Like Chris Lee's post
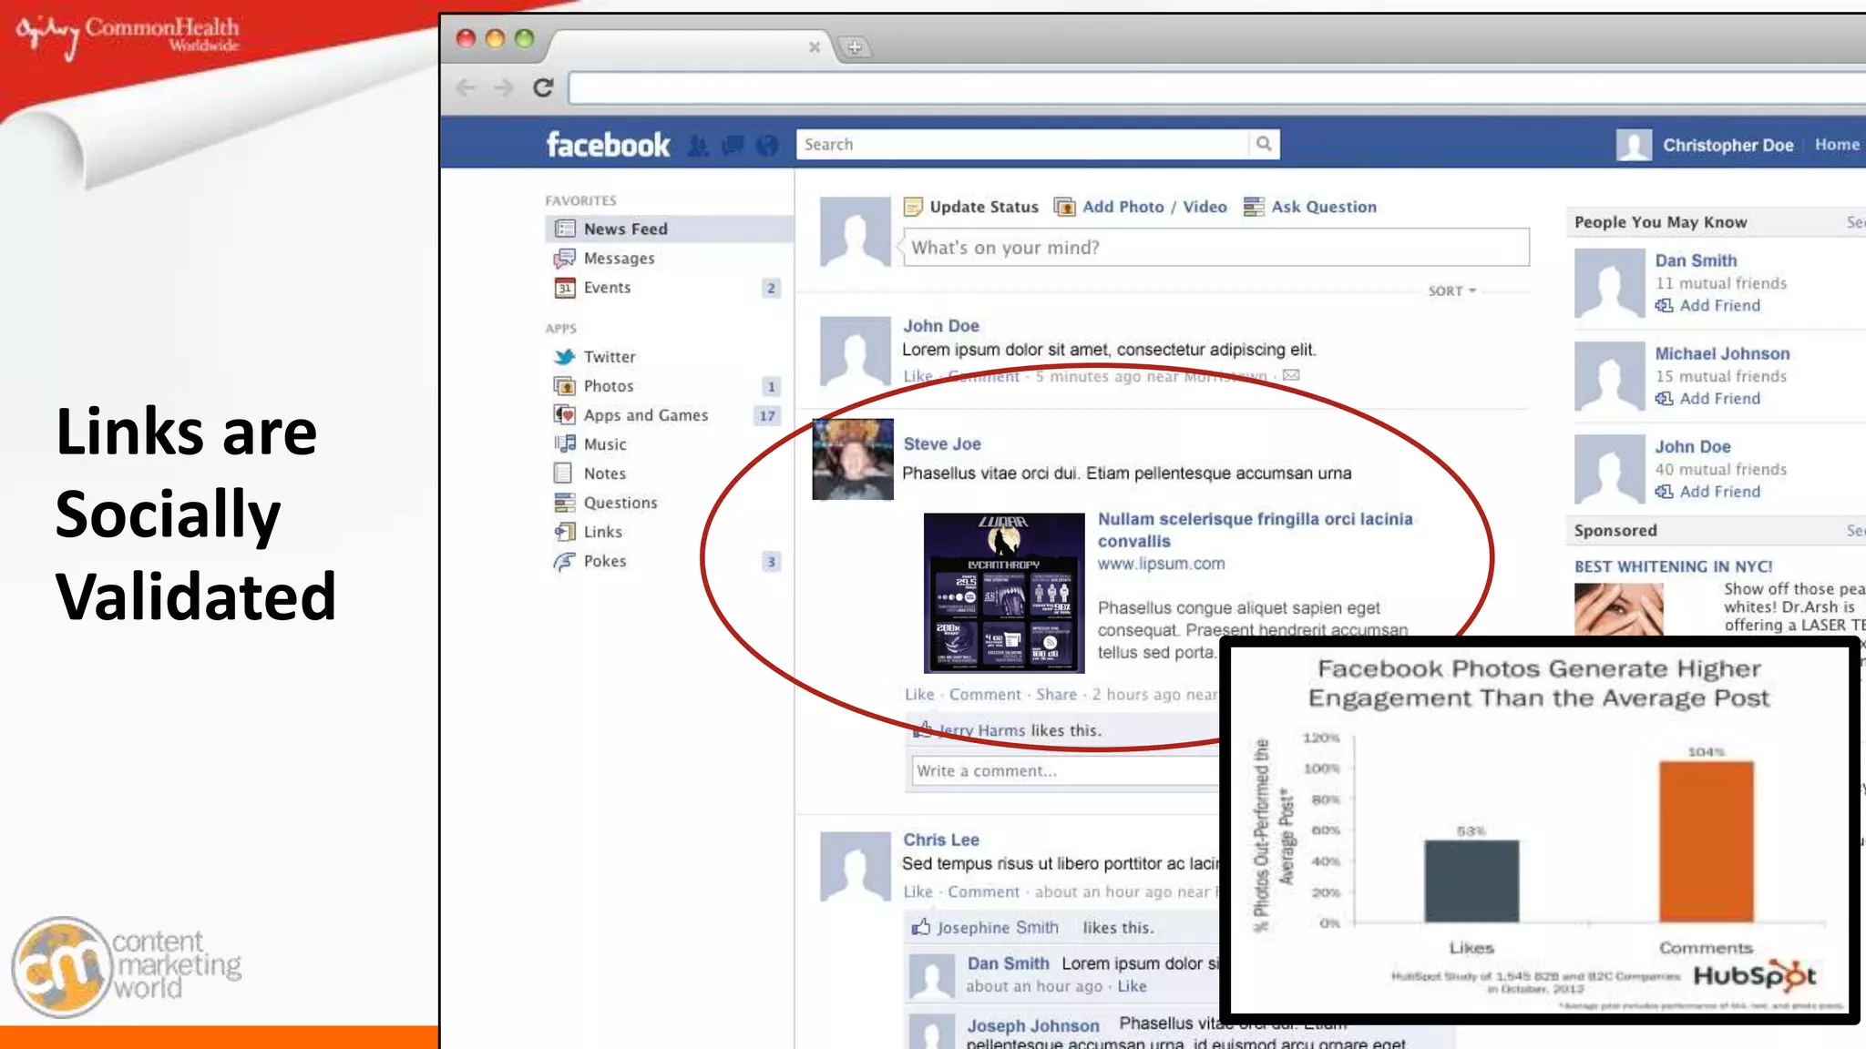The image size is (1866, 1049). pos(918,892)
